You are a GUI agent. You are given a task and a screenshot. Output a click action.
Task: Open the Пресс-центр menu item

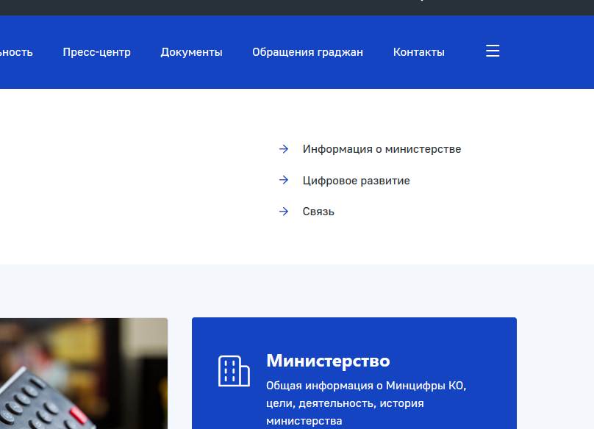tap(96, 52)
